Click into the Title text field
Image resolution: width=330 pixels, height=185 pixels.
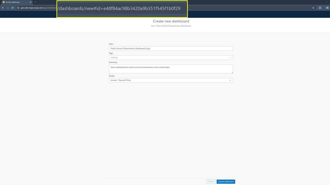pyautogui.click(x=171, y=48)
